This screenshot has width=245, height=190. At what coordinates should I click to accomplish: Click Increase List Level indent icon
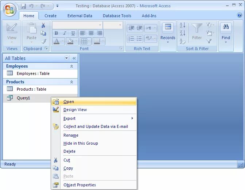[x=139, y=28]
